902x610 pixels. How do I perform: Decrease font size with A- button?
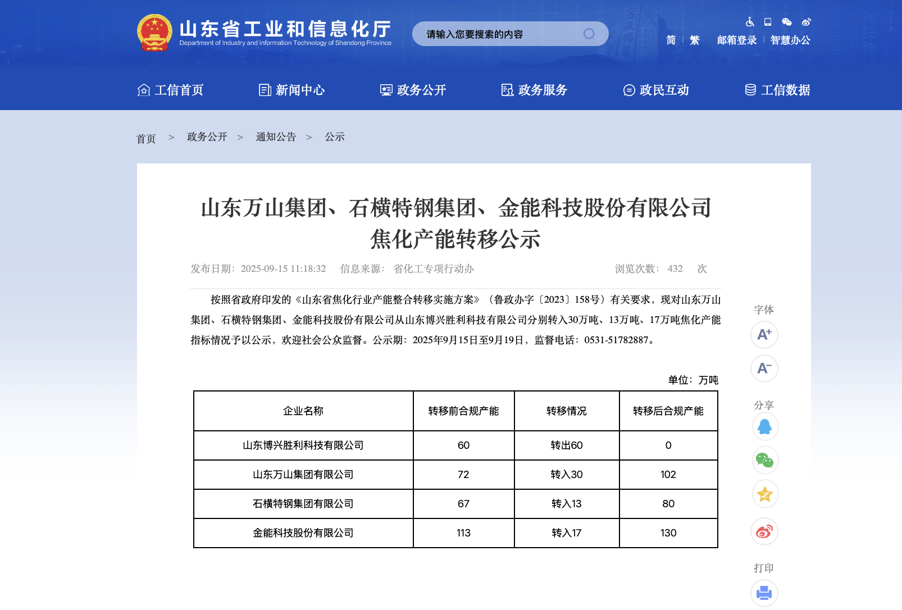pos(764,368)
